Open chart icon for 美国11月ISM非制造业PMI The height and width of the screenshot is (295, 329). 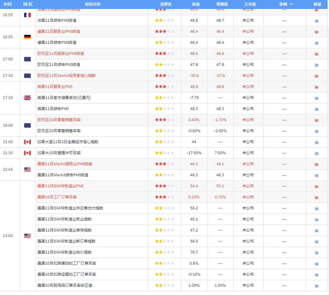[317, 186]
